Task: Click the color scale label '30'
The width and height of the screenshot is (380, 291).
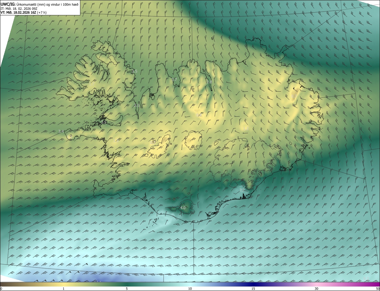Action: pos(316,289)
